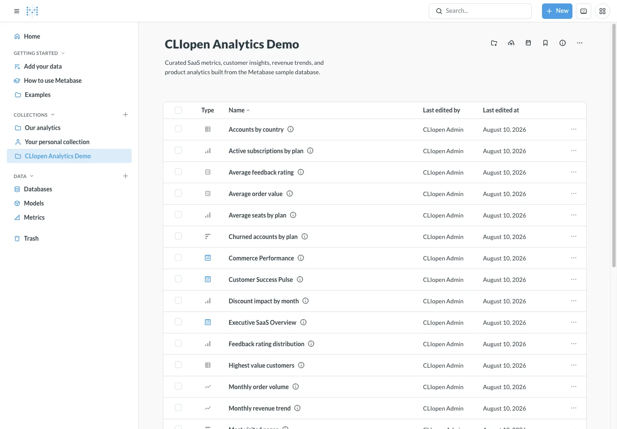
Task: Open Models in sidebar
Action: pyautogui.click(x=69, y=203)
